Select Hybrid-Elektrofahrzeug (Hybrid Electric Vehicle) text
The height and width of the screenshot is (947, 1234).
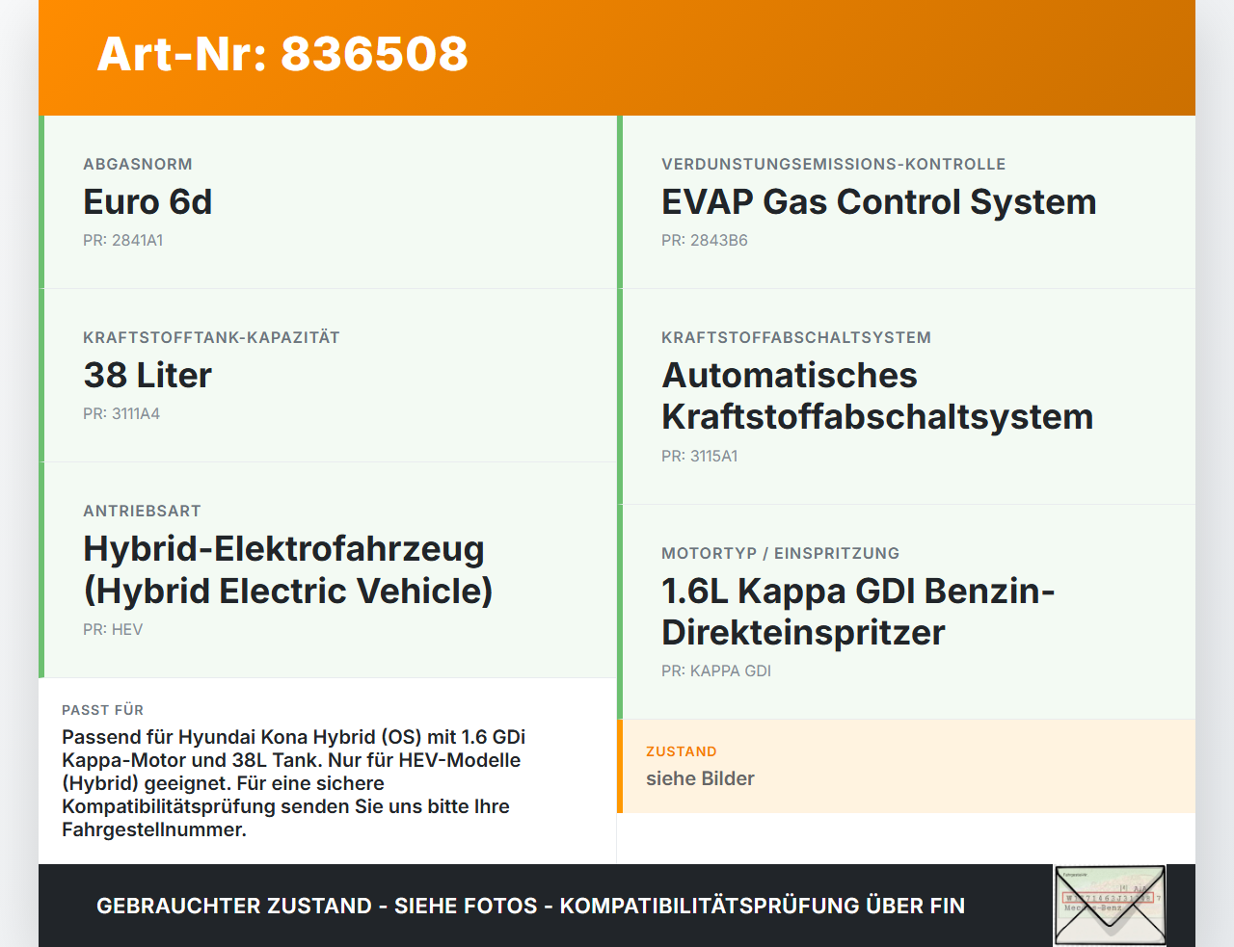click(288, 569)
